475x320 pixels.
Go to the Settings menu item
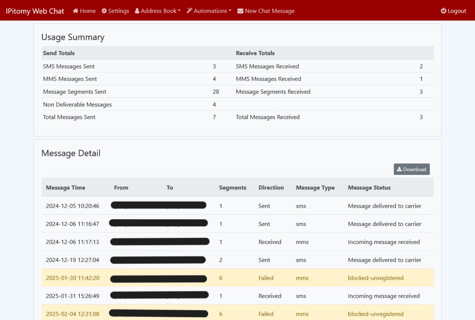click(119, 11)
